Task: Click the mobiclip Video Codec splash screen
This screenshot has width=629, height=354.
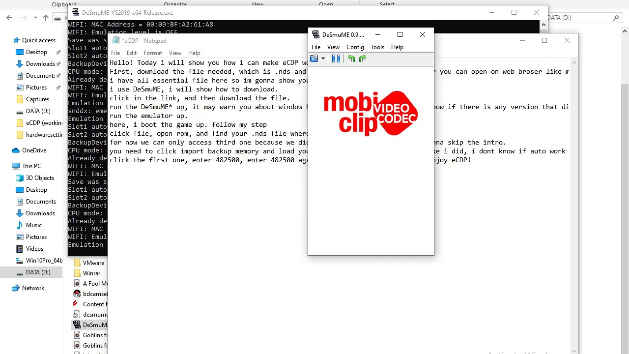Action: 371,113
